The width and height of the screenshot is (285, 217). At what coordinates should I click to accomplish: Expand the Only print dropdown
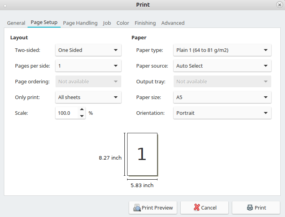coord(88,97)
